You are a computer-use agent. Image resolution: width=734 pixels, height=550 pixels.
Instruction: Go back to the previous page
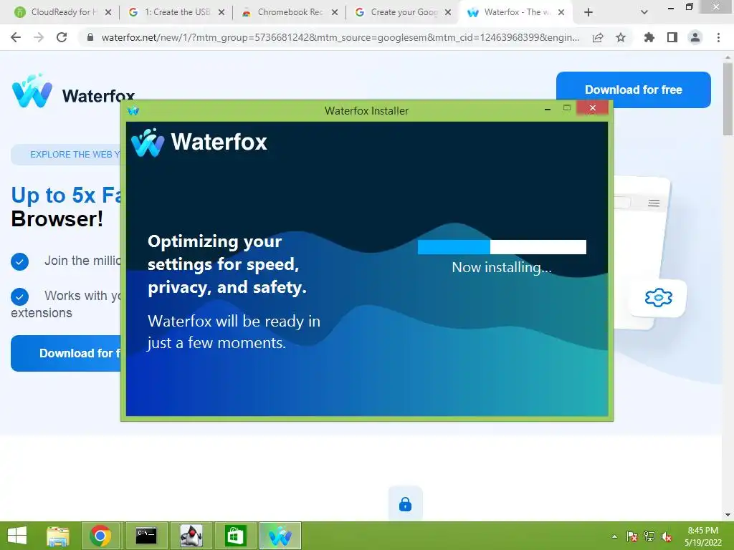[x=16, y=37]
